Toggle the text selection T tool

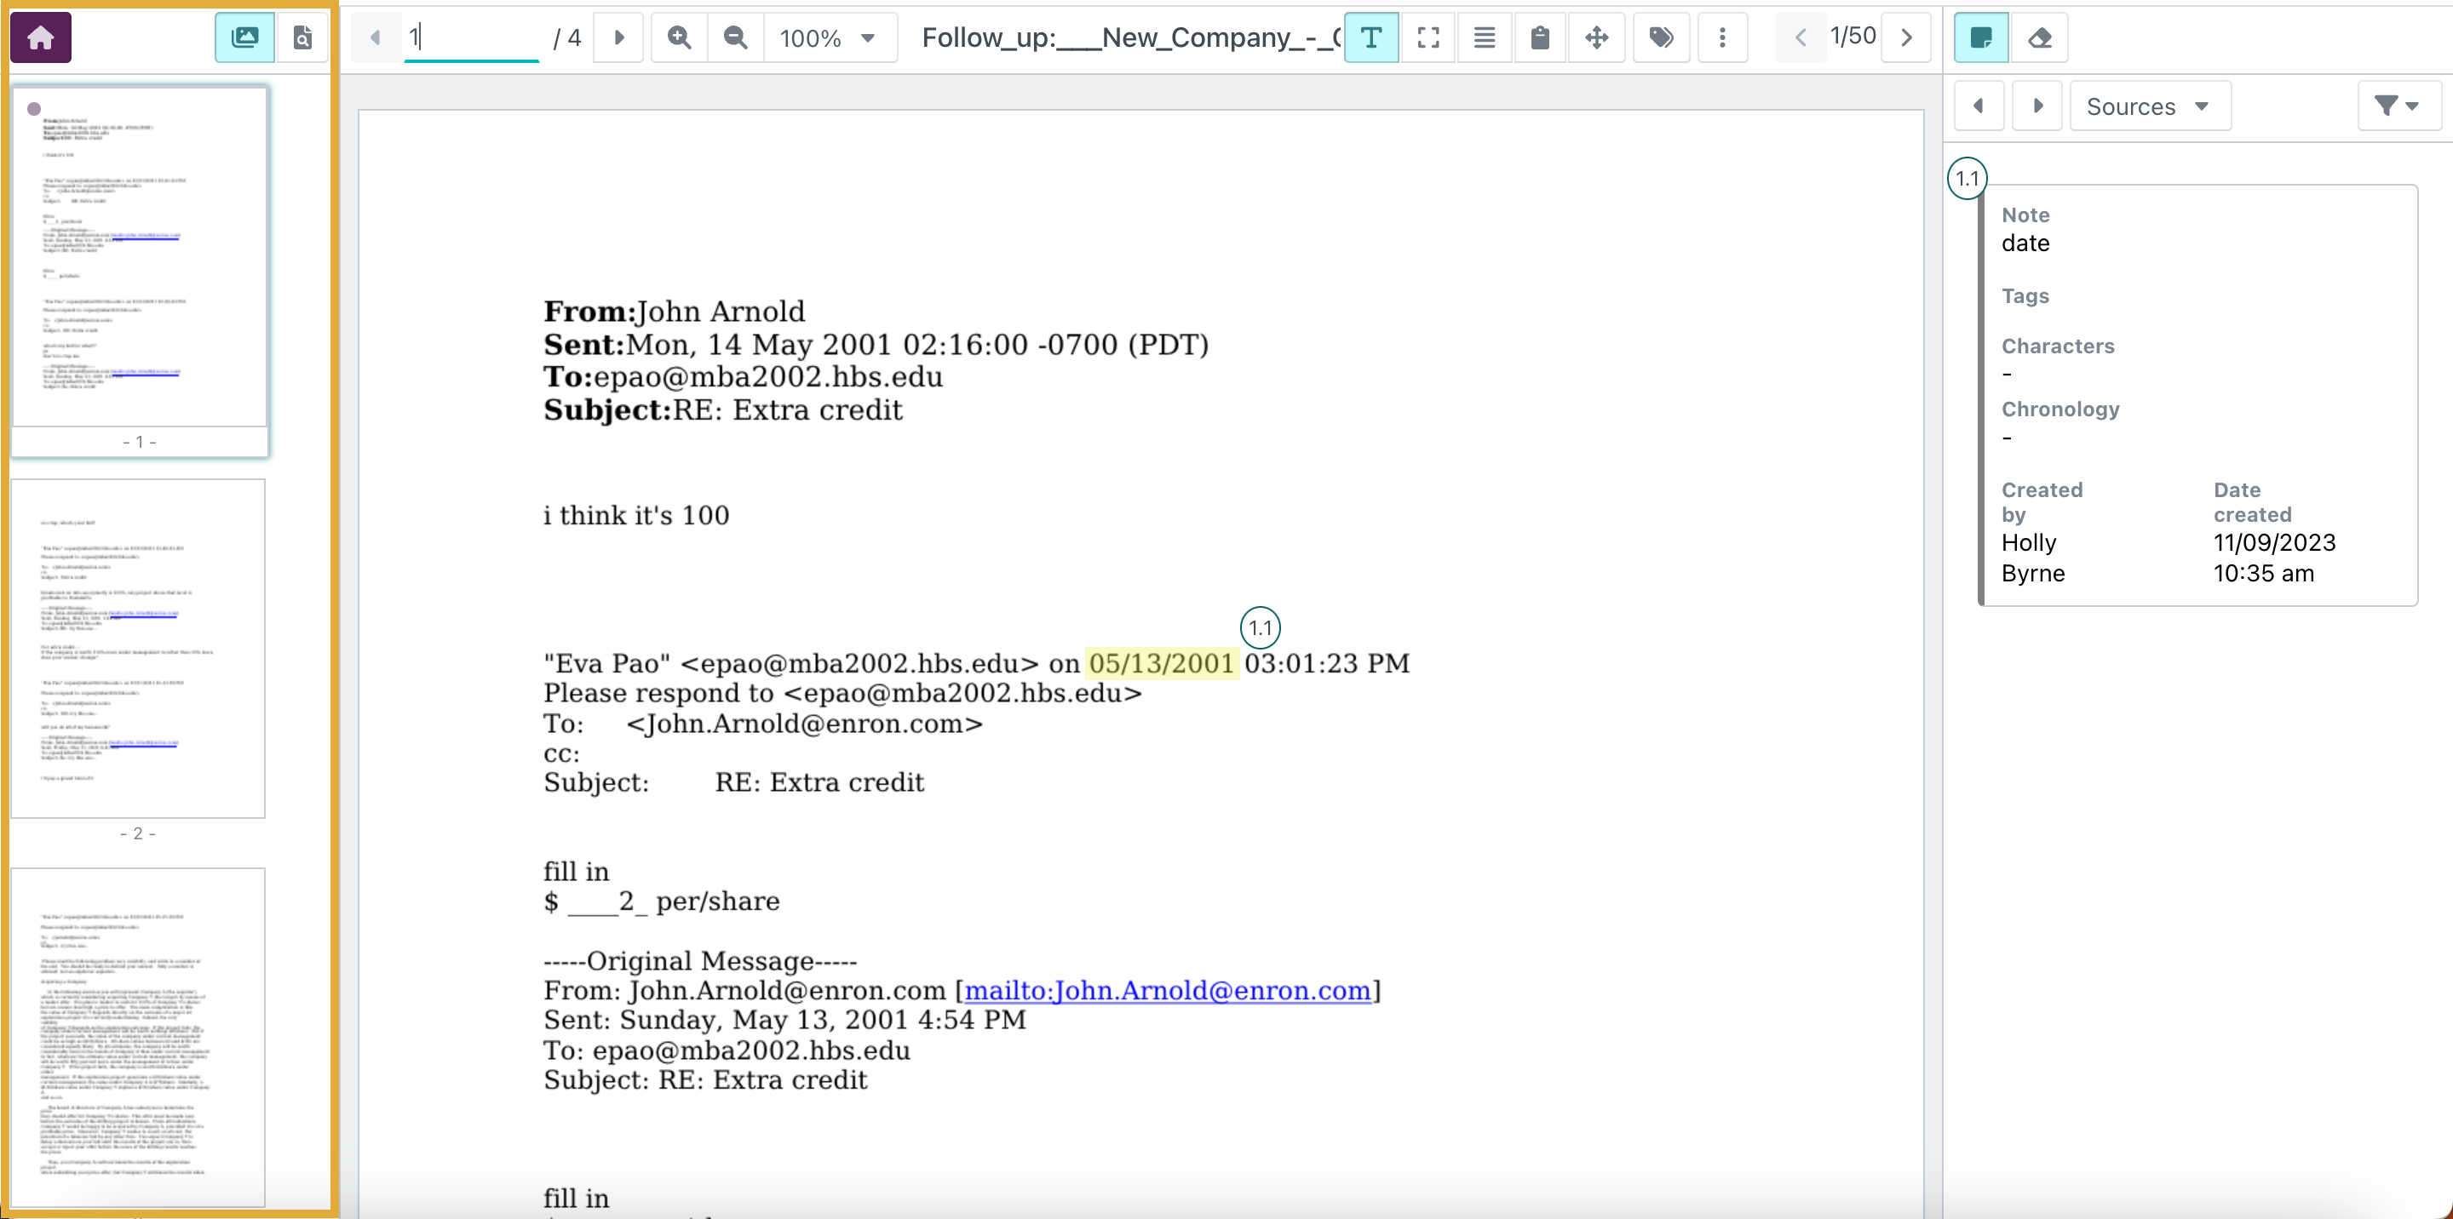[x=1370, y=38]
